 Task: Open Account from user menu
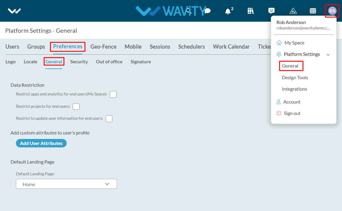(x=292, y=102)
